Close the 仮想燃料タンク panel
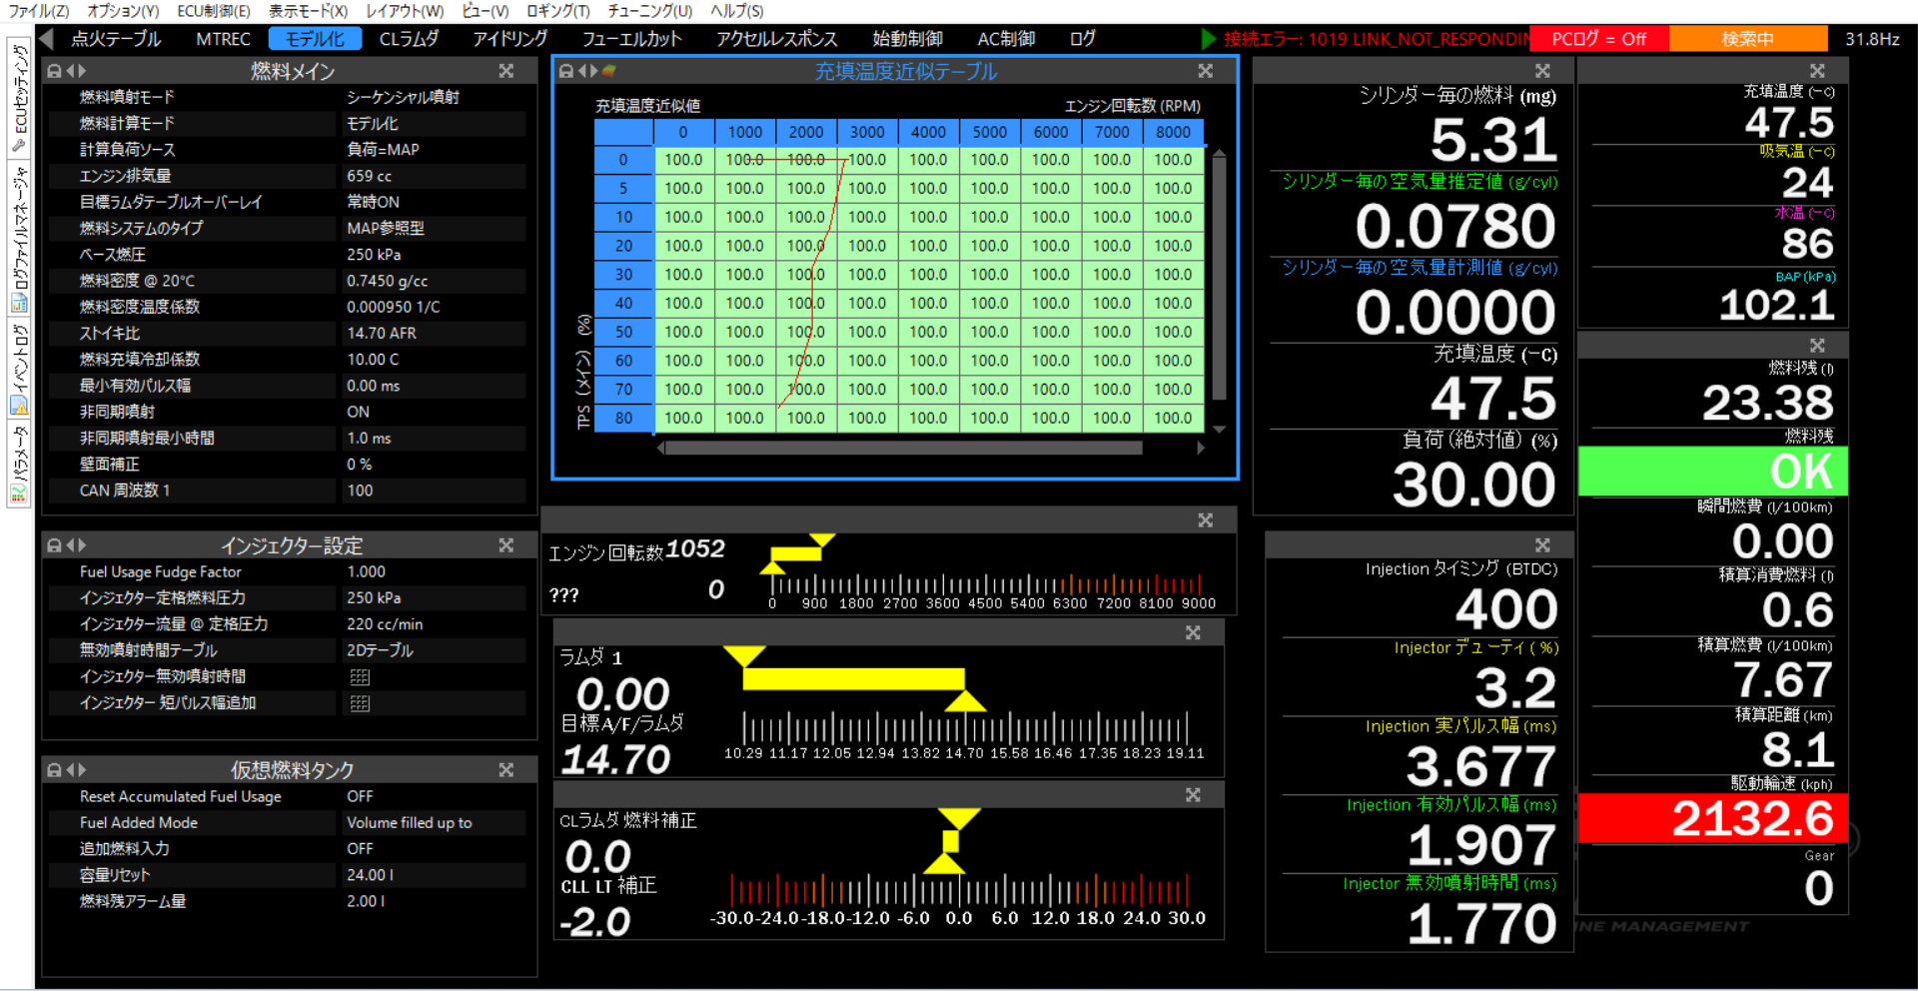 [506, 770]
